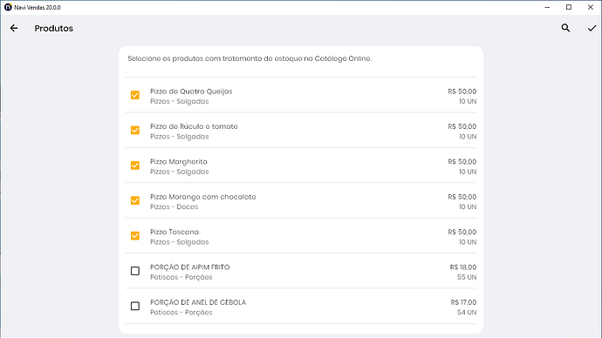Click the 54 UN stock quantity
Screen dimensions: 602x338
[x=467, y=313]
